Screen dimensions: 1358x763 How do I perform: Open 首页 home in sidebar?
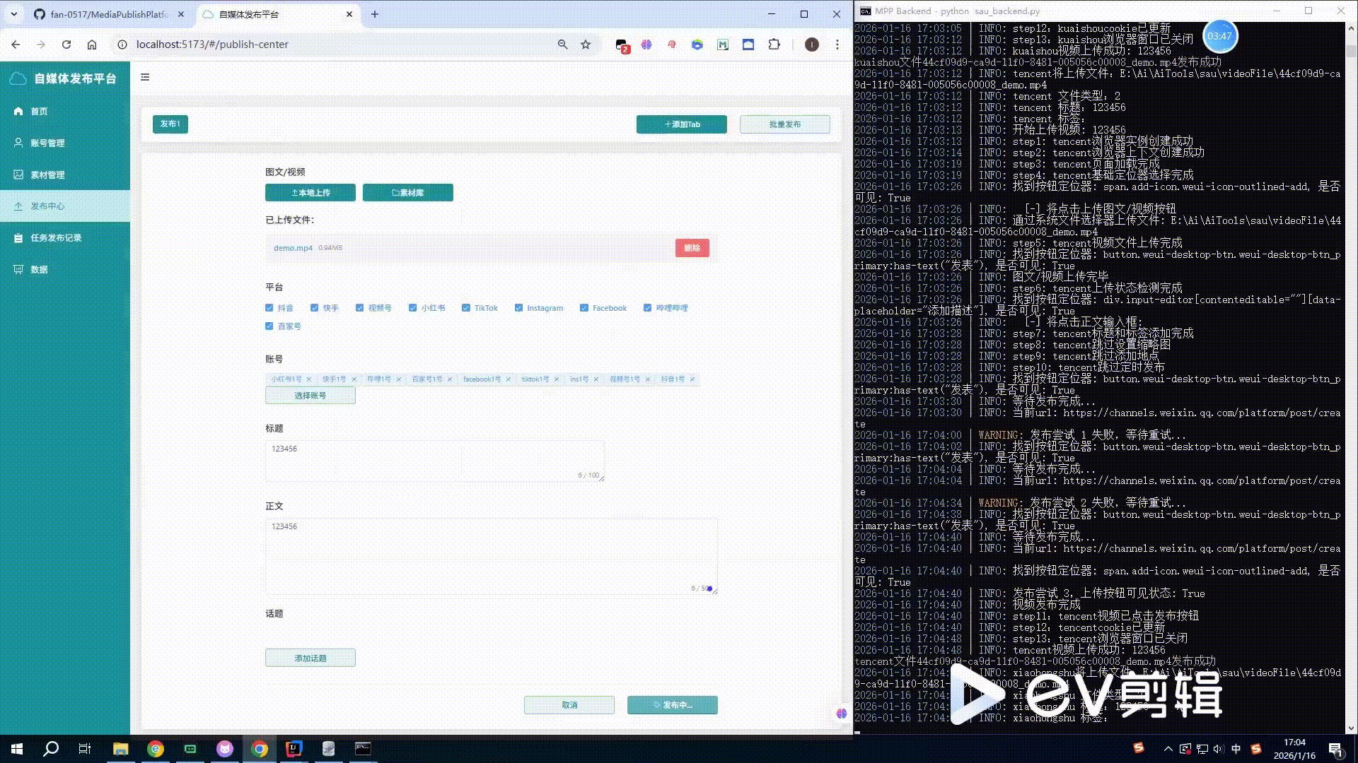point(39,111)
